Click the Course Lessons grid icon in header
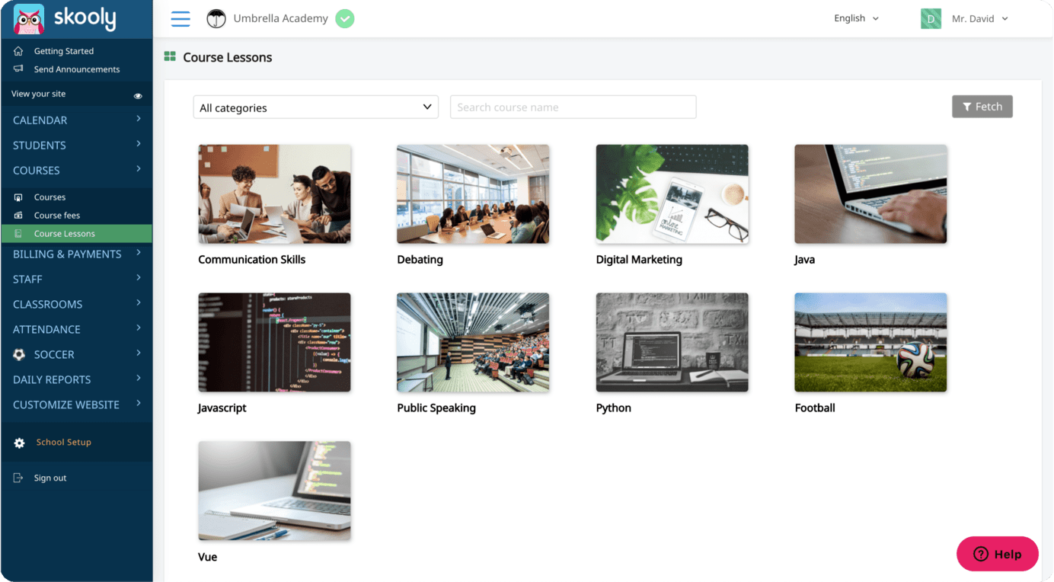 click(168, 56)
